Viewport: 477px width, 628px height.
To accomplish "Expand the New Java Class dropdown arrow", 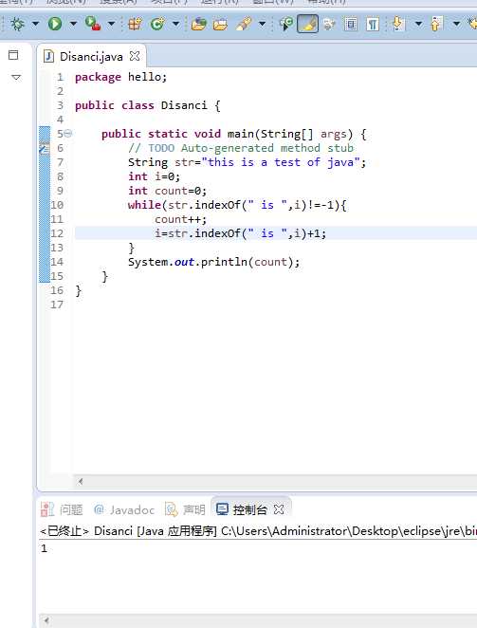I will pos(175,24).
